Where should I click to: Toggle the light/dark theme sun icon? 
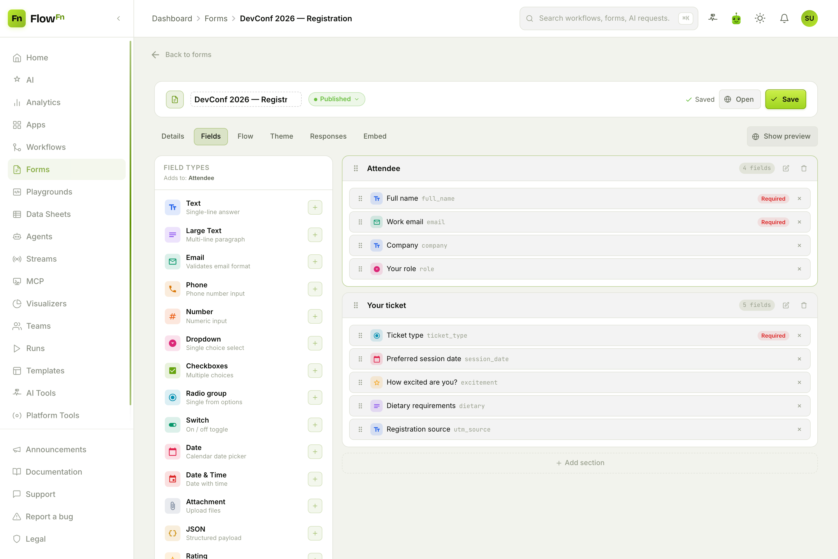(x=760, y=18)
